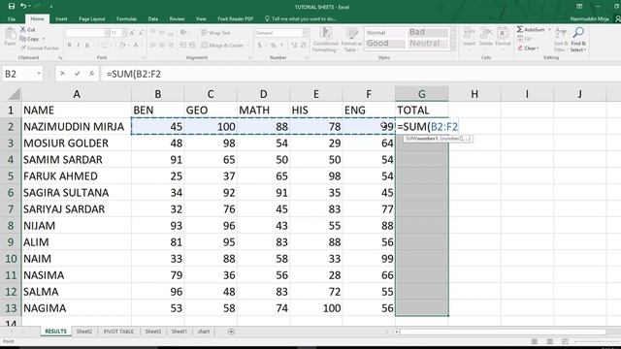The width and height of the screenshot is (621, 349).
Task: Toggle Wrap Text
Action: tap(215, 33)
